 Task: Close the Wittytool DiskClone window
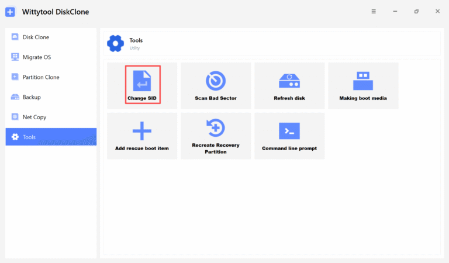click(437, 12)
